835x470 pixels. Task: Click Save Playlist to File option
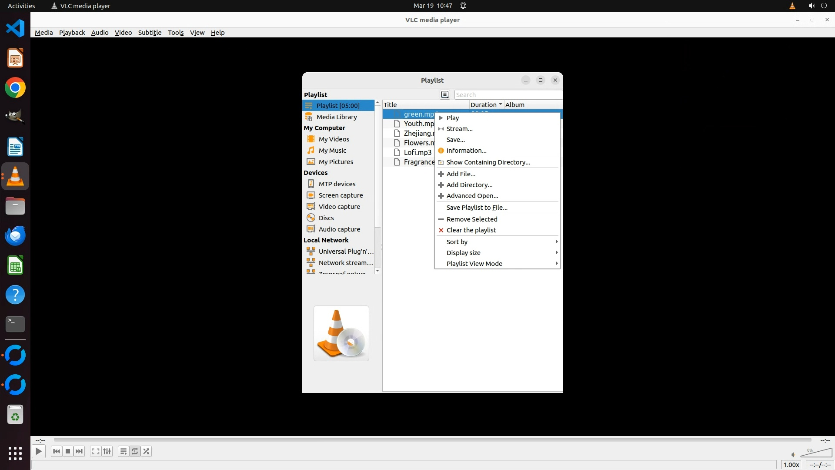coord(477,207)
